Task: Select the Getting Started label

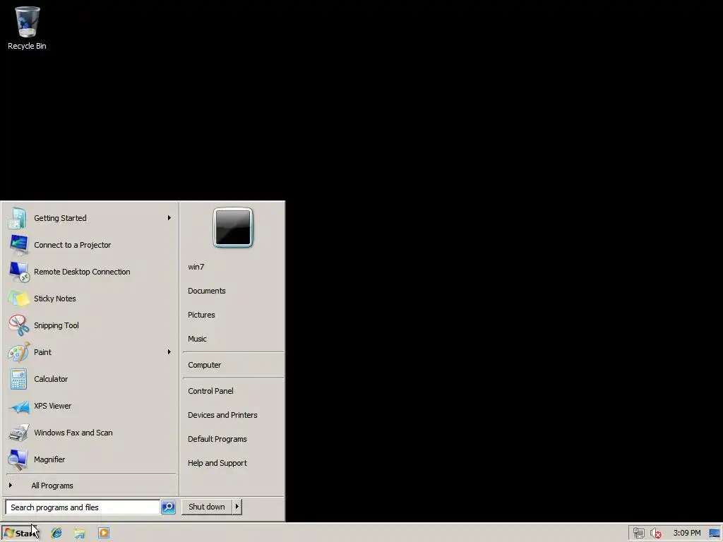Action: coord(60,218)
